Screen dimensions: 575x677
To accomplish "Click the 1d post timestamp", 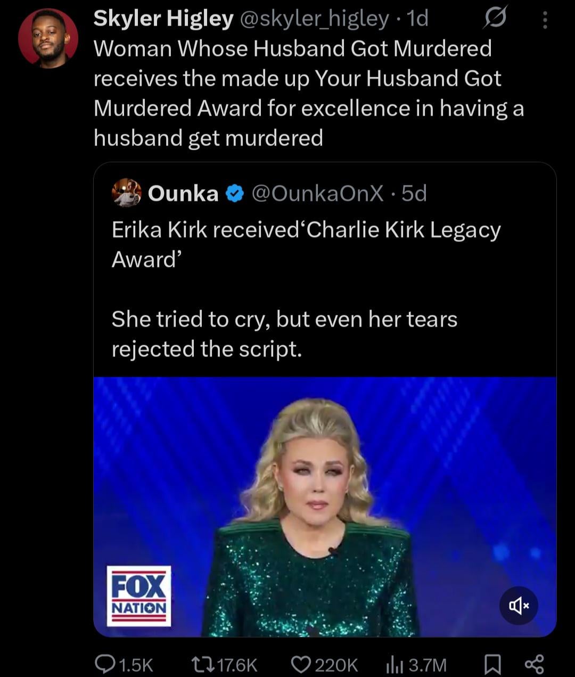I will tap(417, 19).
